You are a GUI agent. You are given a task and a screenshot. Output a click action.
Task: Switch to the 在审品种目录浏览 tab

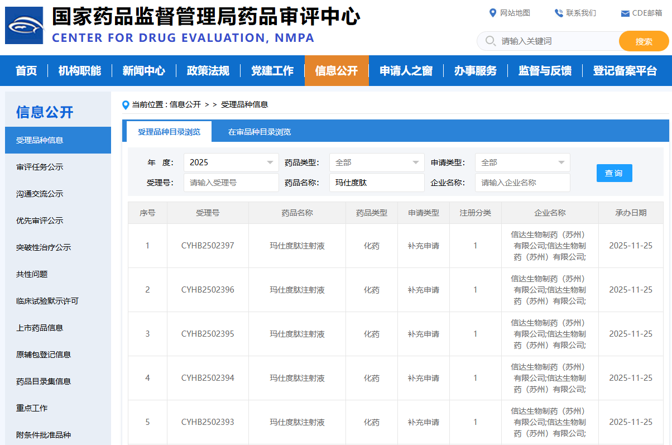point(259,132)
